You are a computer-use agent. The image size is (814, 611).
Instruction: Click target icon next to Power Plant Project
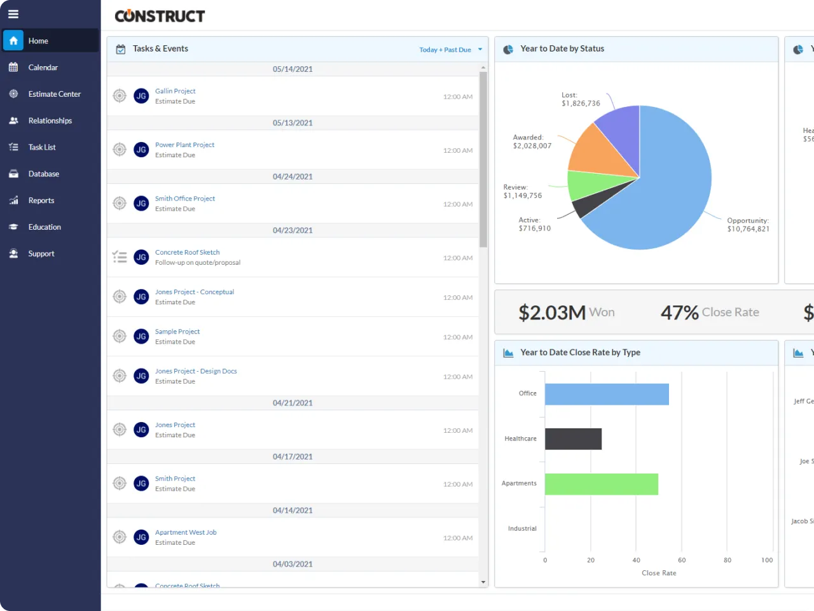[x=120, y=150]
